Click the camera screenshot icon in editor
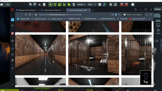162x91 pixels. (x=2, y=5)
